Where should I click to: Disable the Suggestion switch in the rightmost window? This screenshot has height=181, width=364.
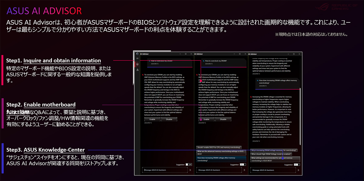tap(297, 164)
